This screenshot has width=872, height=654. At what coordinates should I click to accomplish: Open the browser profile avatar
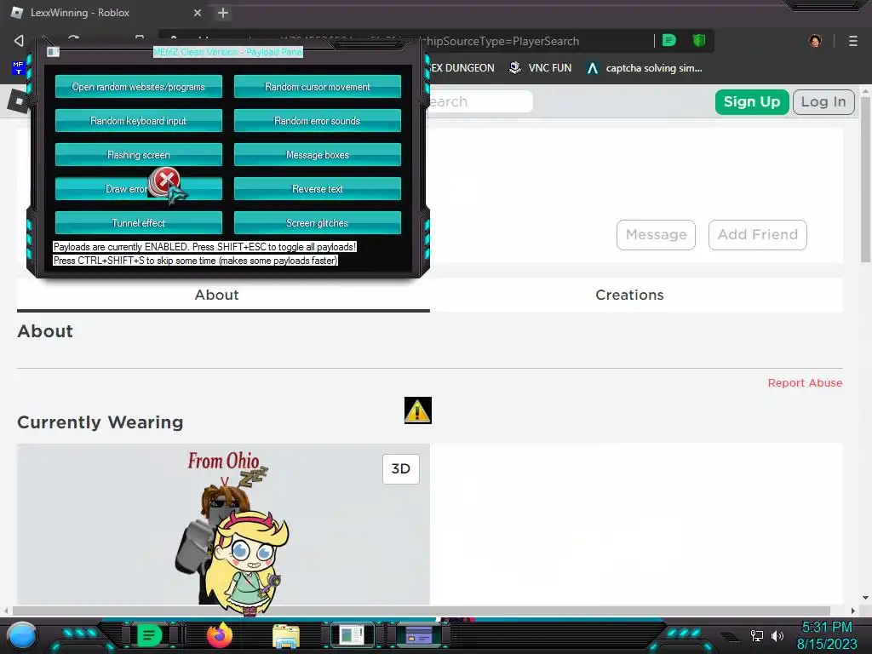815,41
